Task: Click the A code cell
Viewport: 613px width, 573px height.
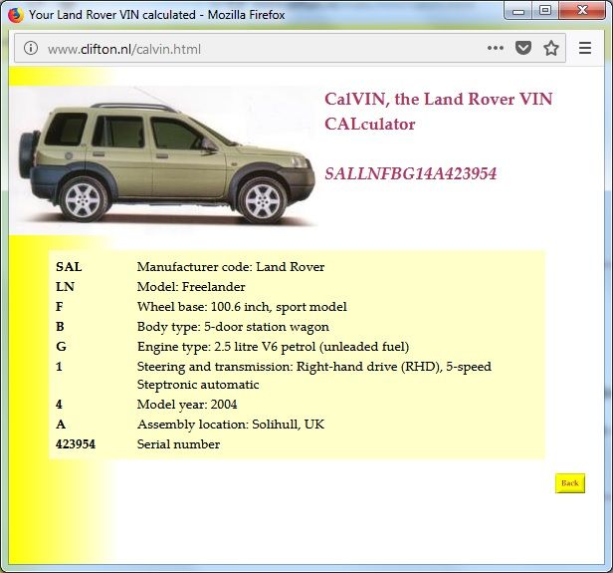Action: (61, 425)
